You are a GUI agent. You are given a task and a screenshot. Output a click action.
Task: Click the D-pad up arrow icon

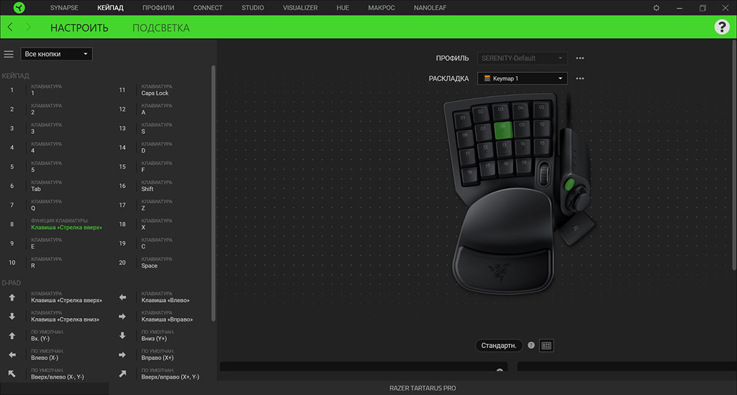point(11,297)
